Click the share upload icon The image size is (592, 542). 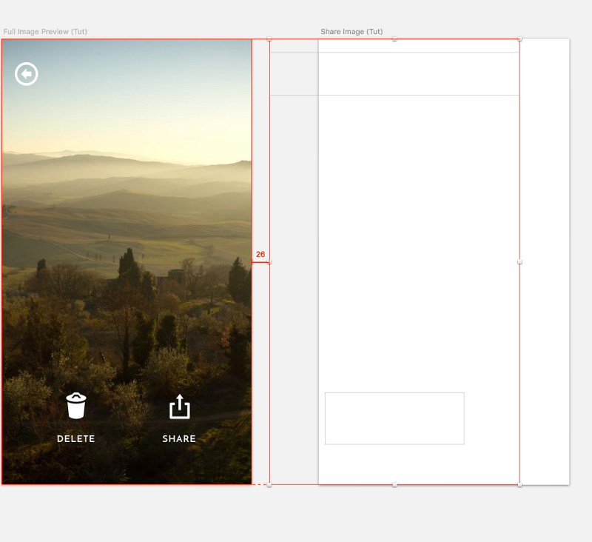click(180, 406)
